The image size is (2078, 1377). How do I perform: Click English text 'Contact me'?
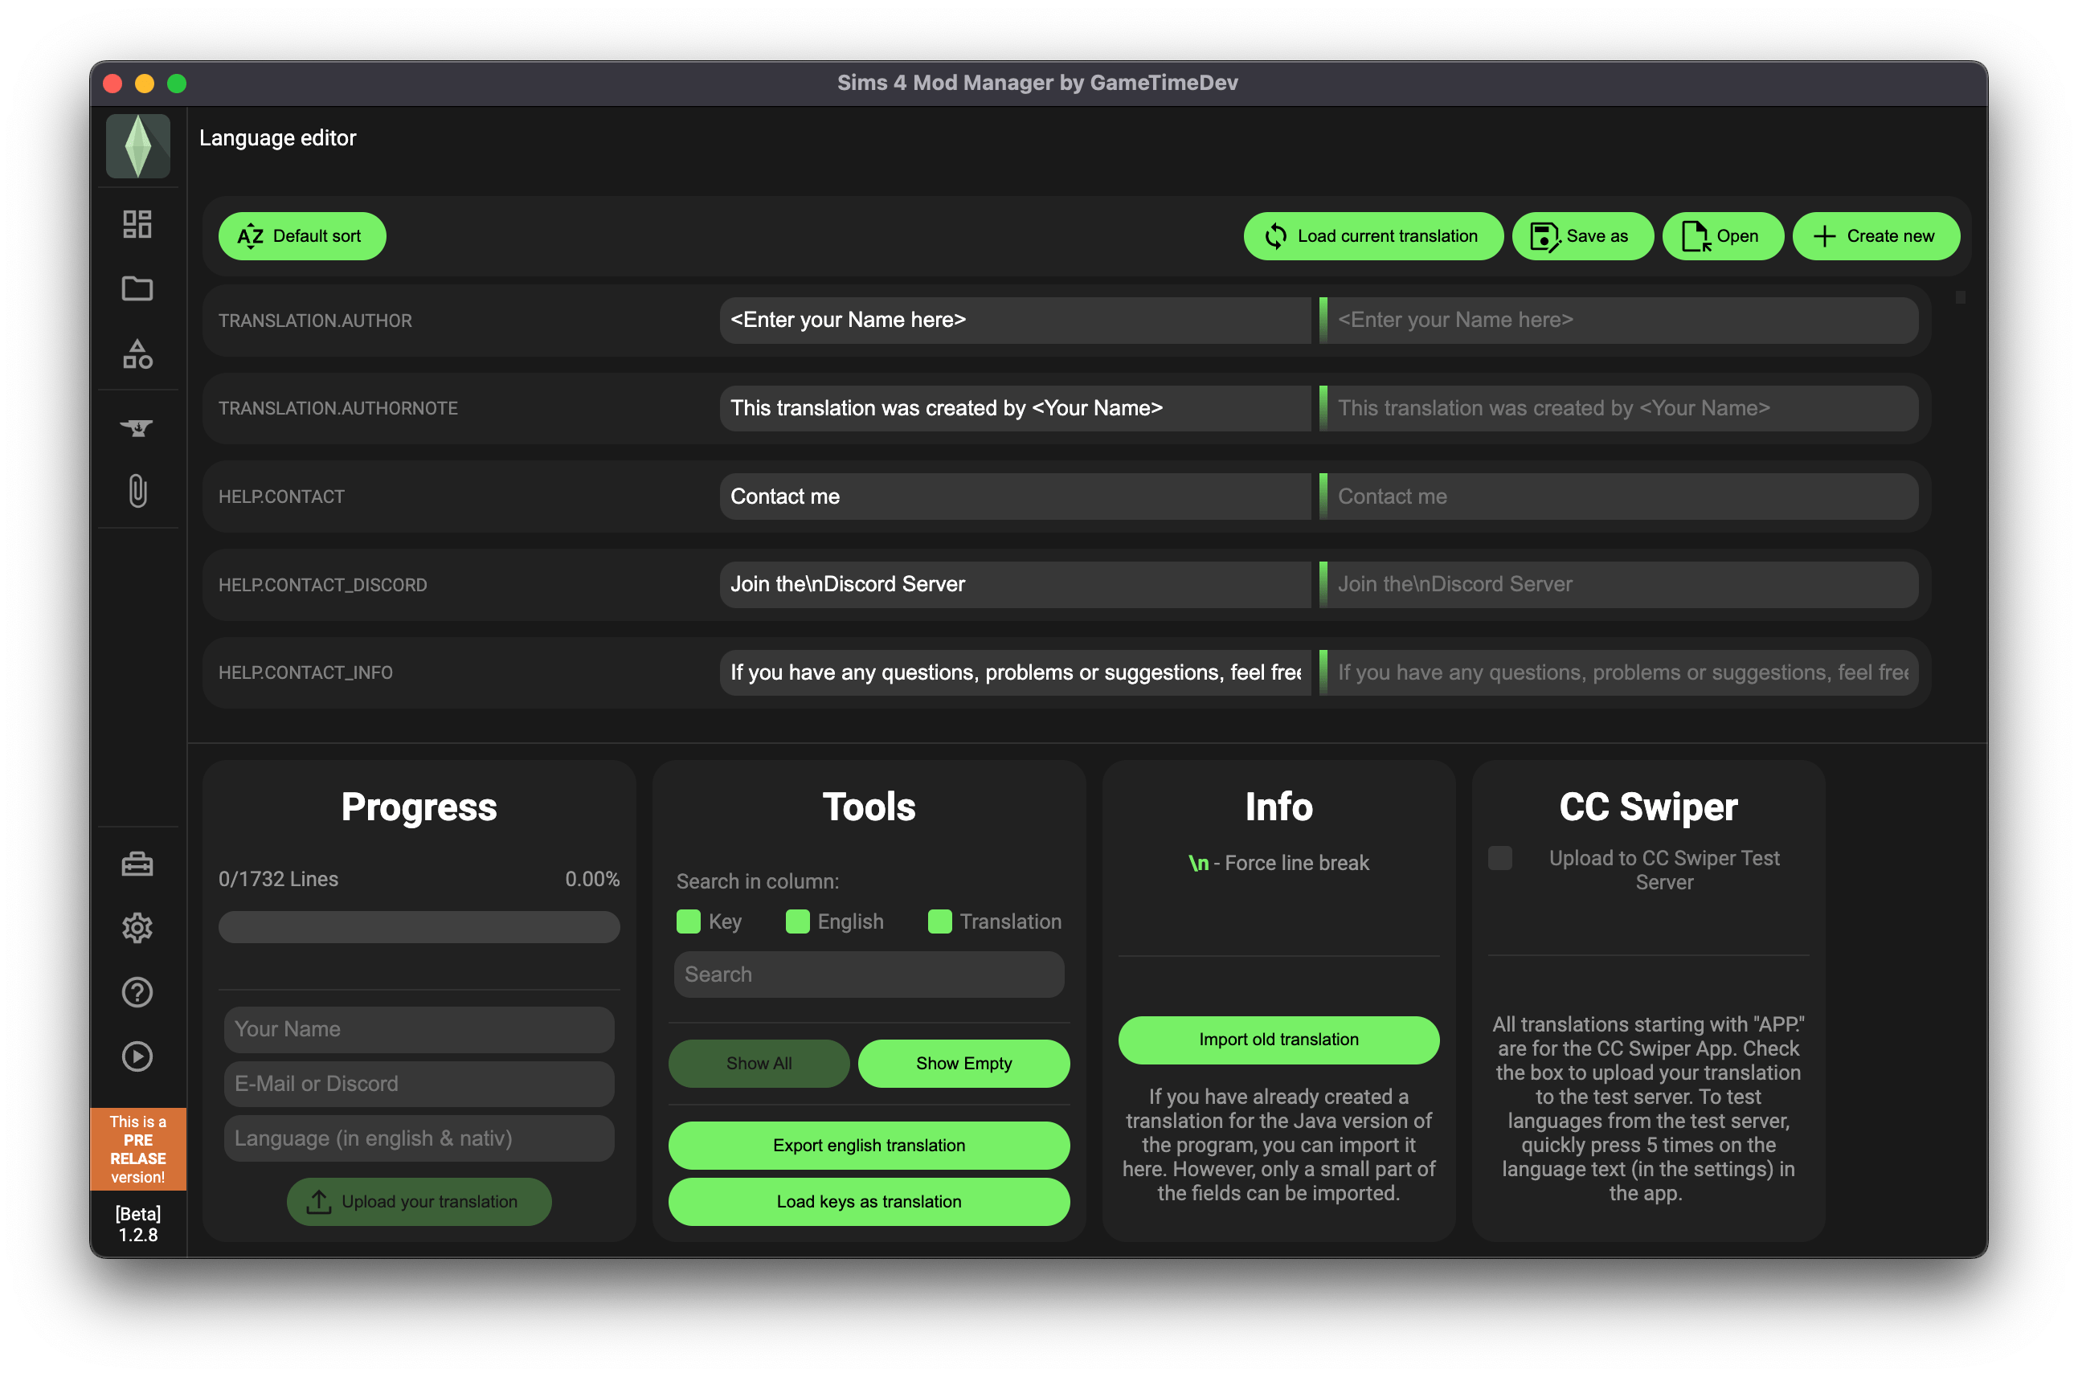[x=784, y=496]
